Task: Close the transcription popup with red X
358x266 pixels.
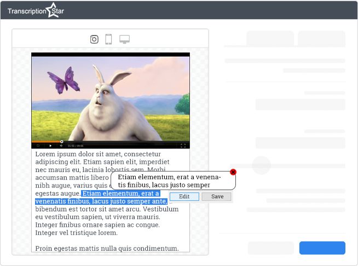Action: [233, 172]
